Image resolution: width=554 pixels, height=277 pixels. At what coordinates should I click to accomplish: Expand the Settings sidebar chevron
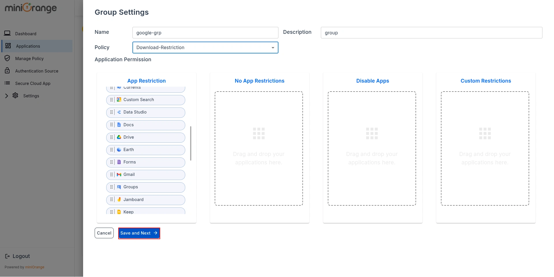pyautogui.click(x=6, y=96)
